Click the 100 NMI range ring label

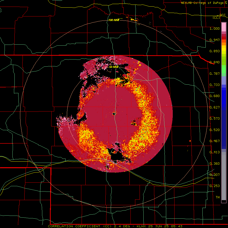click(x=114, y=20)
